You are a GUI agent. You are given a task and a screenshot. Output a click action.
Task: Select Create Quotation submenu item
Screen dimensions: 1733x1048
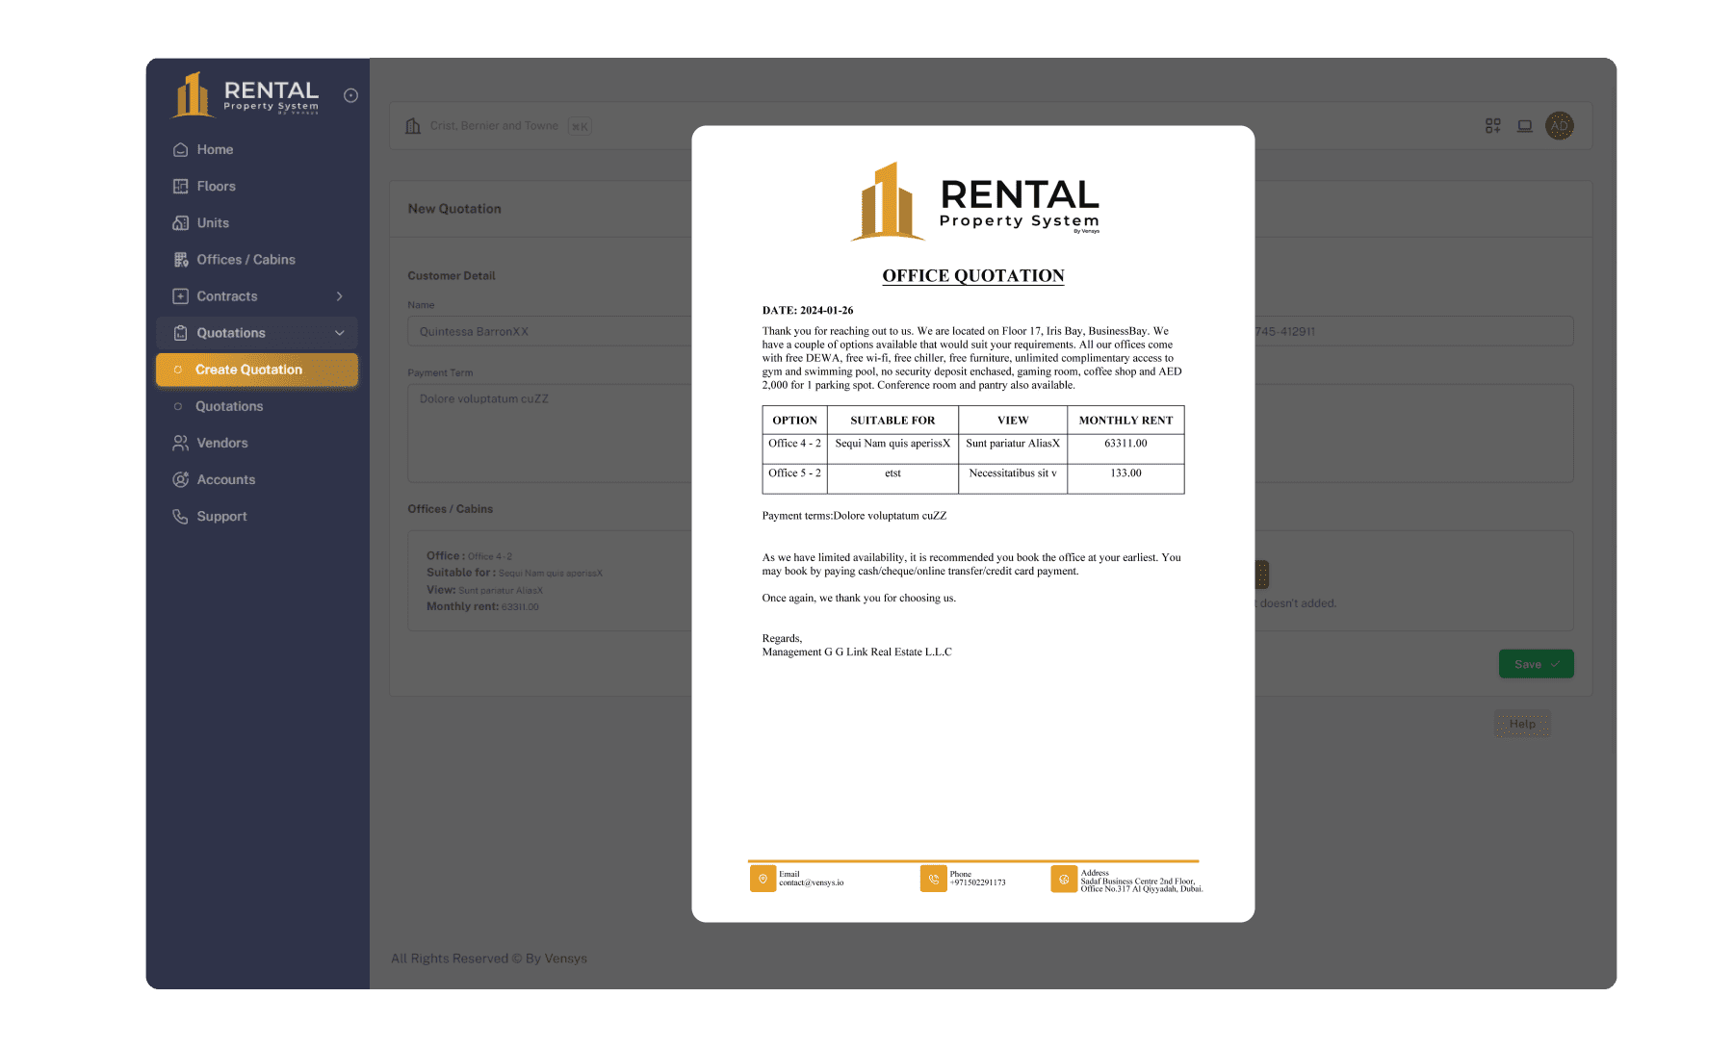click(257, 370)
